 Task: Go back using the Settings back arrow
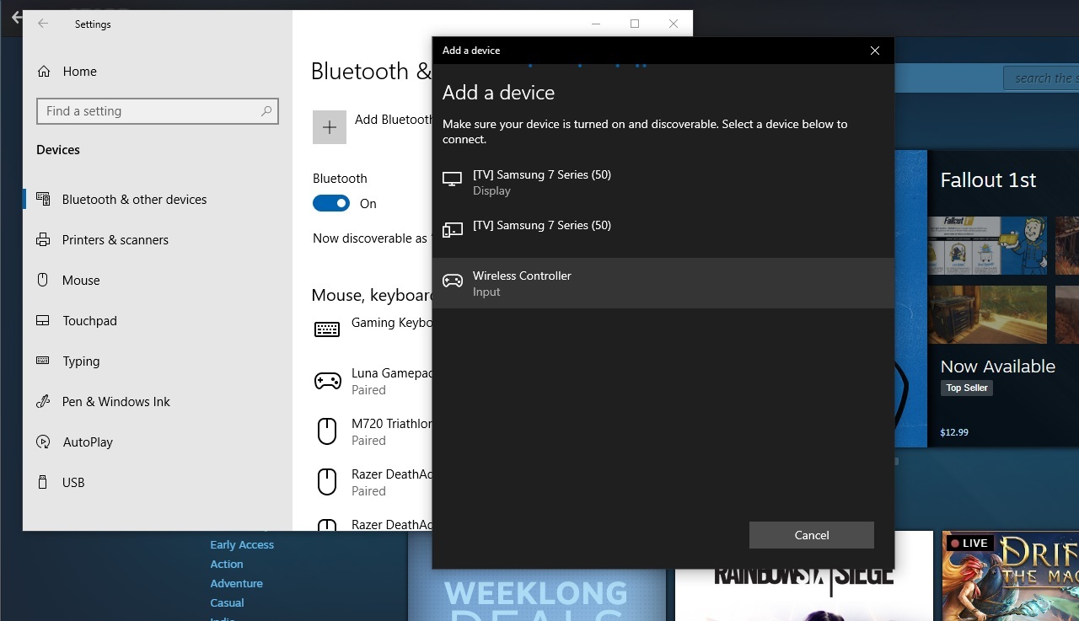43,24
